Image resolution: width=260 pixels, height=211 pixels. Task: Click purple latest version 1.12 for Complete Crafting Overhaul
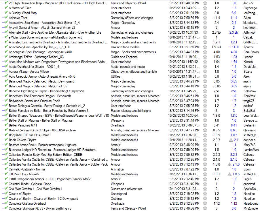234,204
